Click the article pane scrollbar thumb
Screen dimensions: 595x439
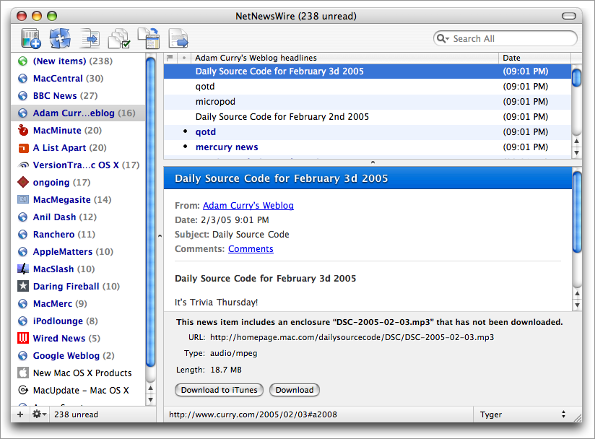(577, 212)
